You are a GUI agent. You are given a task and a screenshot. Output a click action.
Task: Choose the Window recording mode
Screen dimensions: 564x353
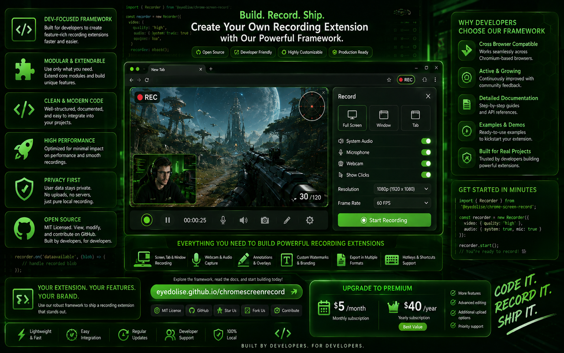pyautogui.click(x=384, y=118)
